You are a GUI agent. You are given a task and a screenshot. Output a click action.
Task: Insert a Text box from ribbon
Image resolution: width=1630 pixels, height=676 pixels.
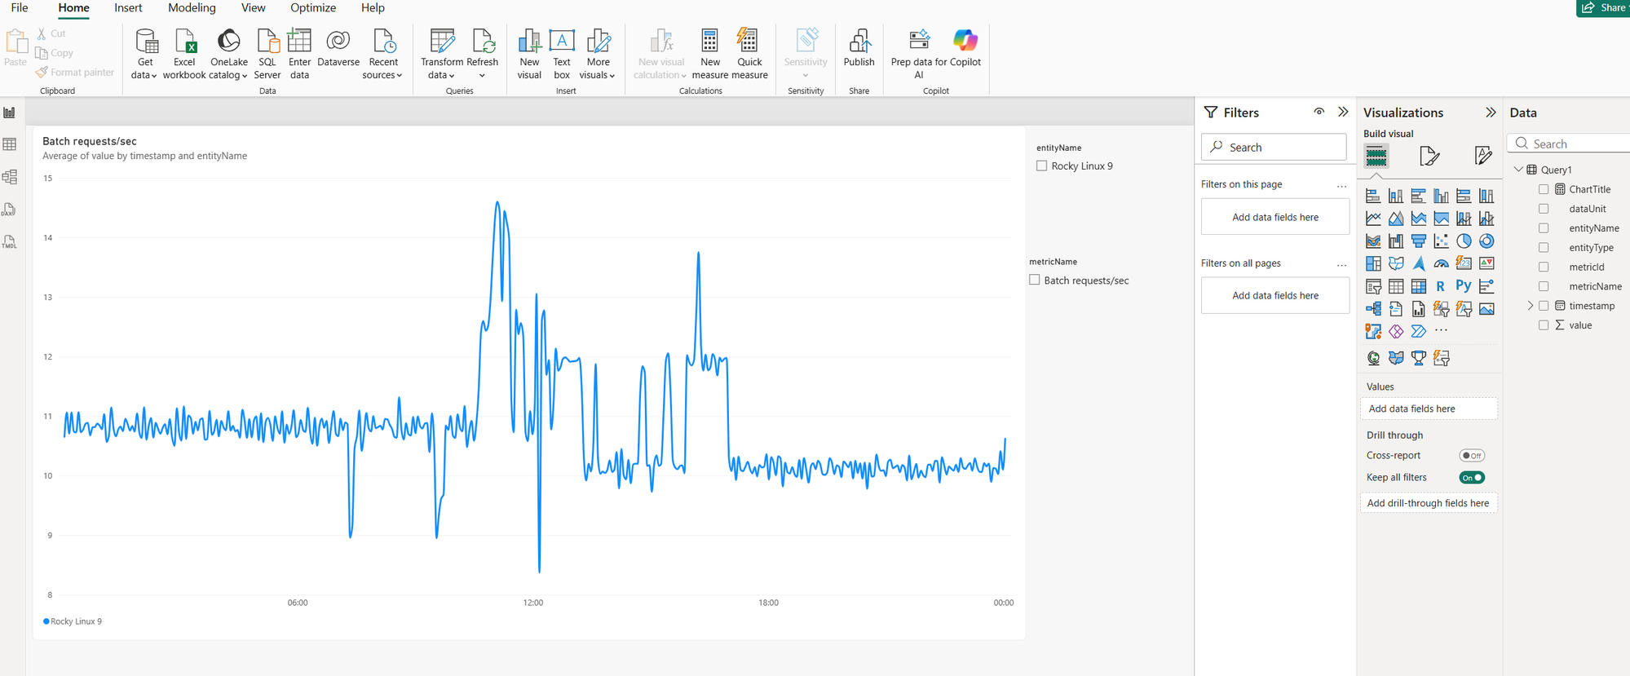(562, 54)
